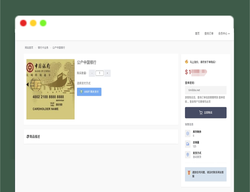The height and width of the screenshot is (192, 250).
Task: Open 银行卡业务 breadcrumb link
Action: click(43, 48)
